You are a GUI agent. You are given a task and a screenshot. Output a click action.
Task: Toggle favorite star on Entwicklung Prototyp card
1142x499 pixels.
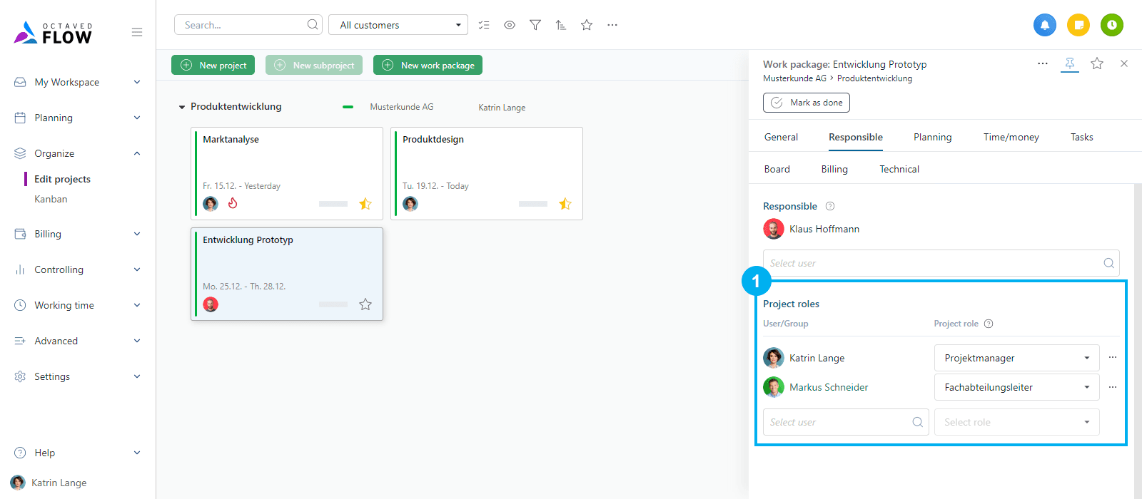pyautogui.click(x=365, y=304)
